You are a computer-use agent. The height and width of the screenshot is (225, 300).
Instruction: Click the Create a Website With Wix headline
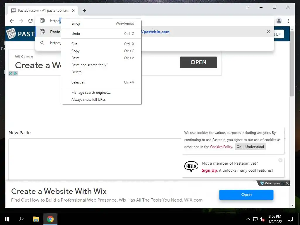pyautogui.click(x=59, y=191)
